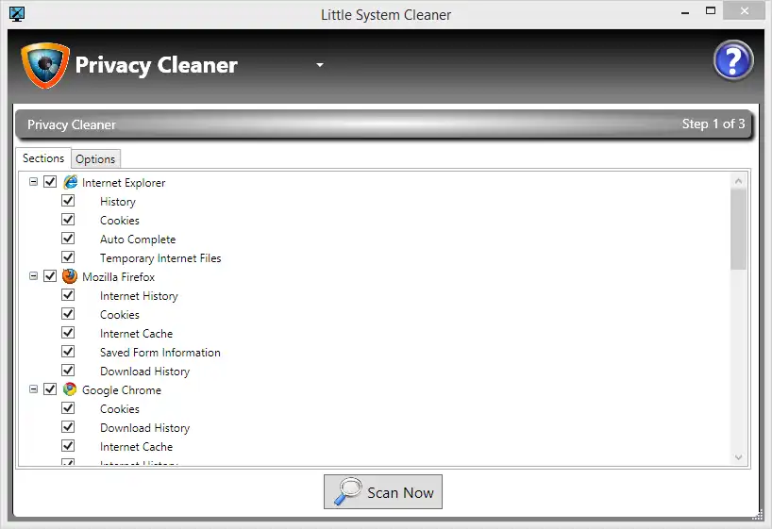Click the Scan Now button
The image size is (772, 529).
[383, 491]
